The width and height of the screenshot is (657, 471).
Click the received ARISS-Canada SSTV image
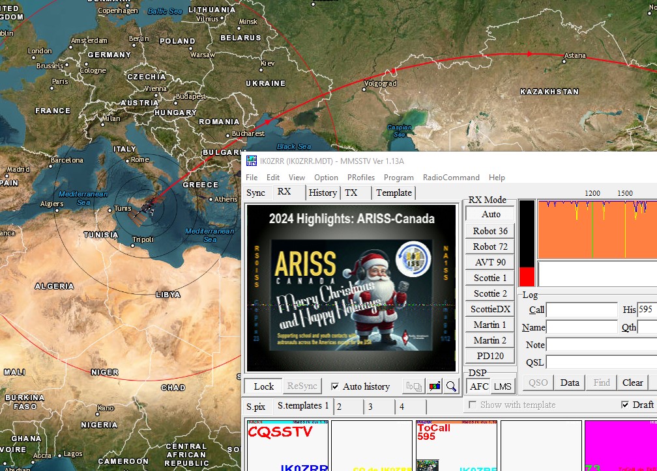pos(351,288)
